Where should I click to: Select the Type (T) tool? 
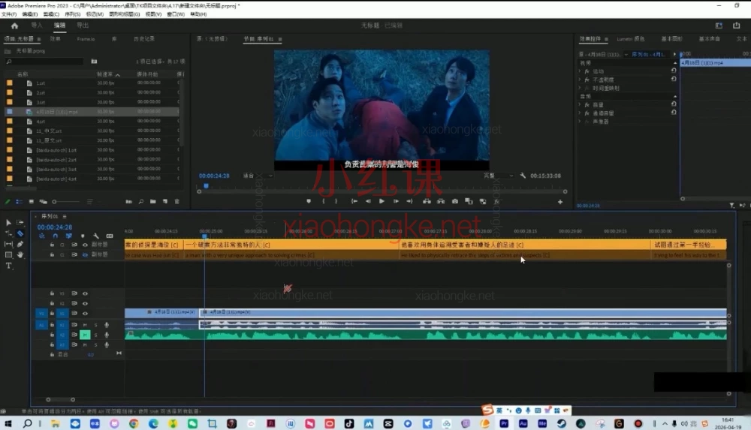click(x=8, y=266)
